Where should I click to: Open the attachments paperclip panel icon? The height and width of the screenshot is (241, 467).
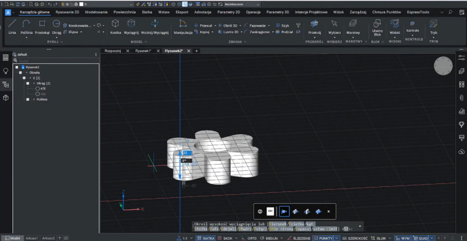(x=462, y=97)
